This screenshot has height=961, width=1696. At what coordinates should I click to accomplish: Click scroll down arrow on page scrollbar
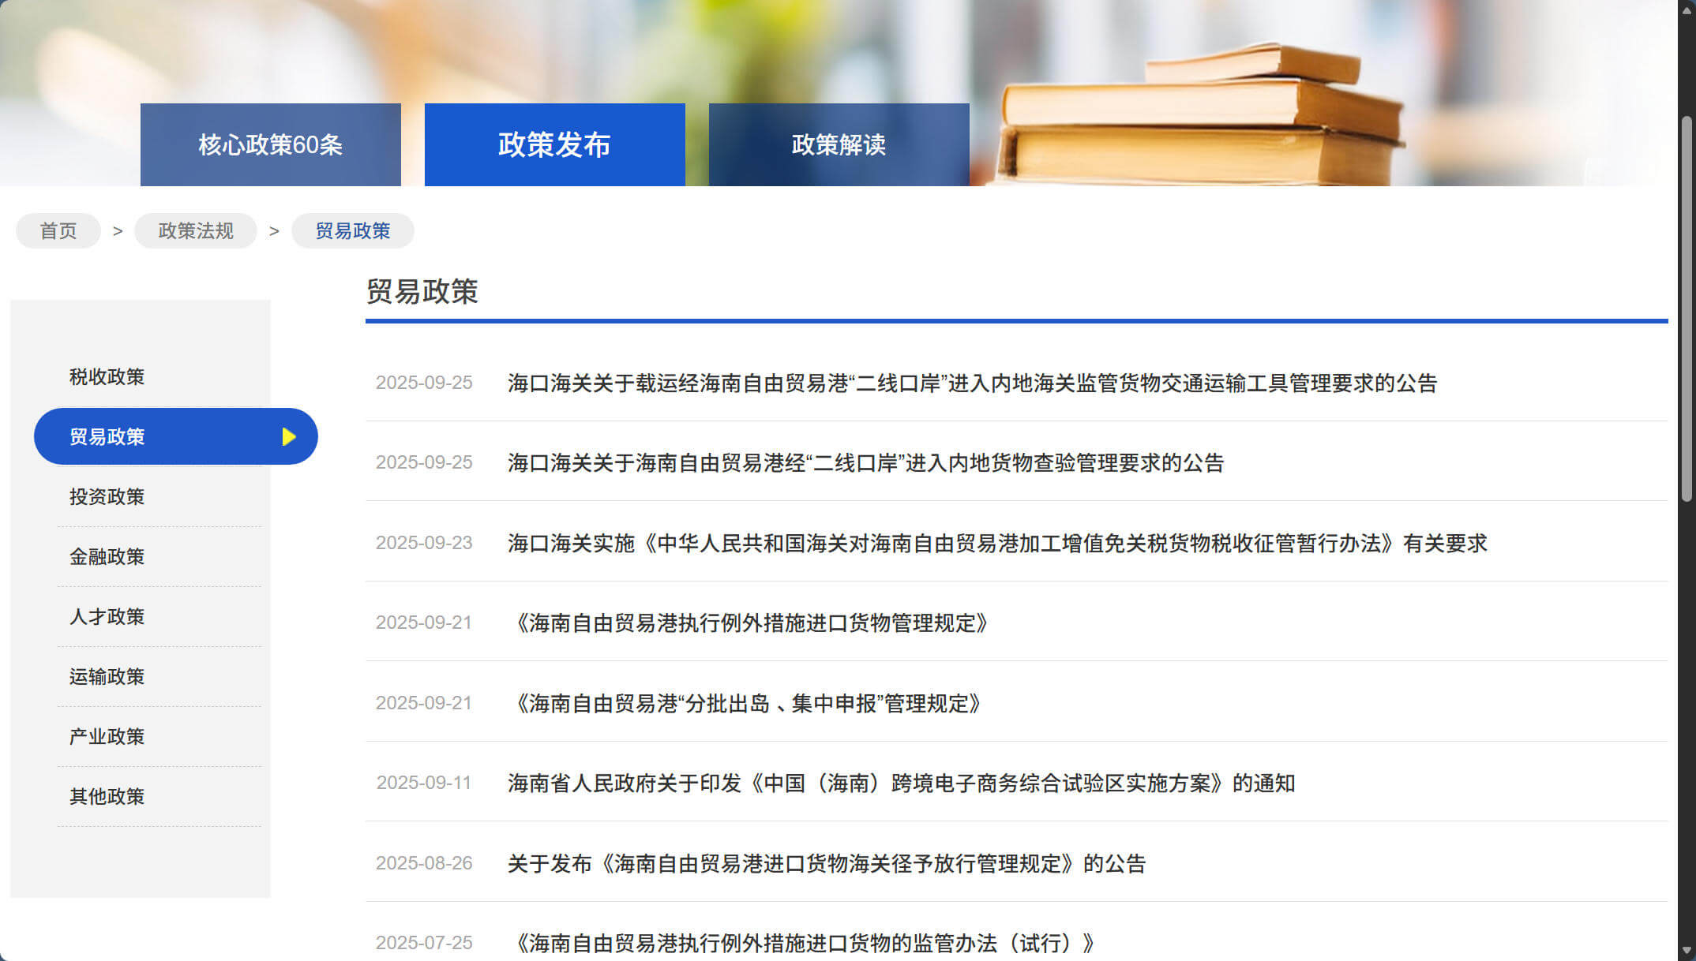(x=1687, y=951)
